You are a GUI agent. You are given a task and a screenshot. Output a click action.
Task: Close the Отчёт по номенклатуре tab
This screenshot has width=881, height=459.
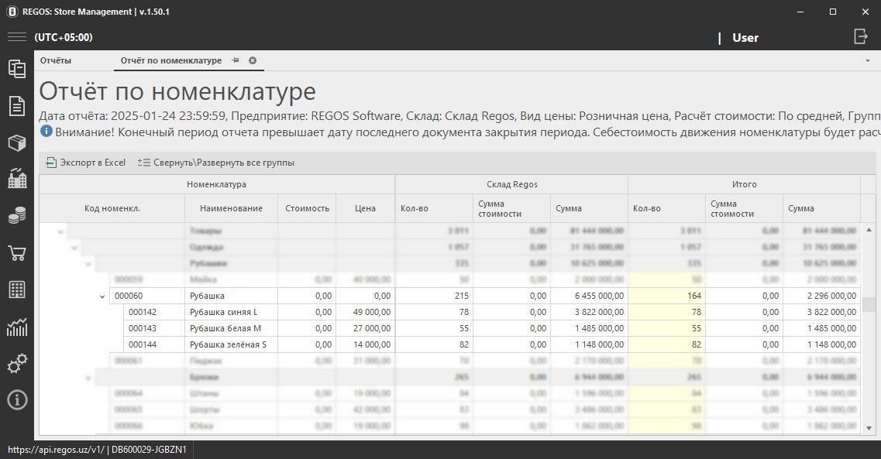point(253,60)
